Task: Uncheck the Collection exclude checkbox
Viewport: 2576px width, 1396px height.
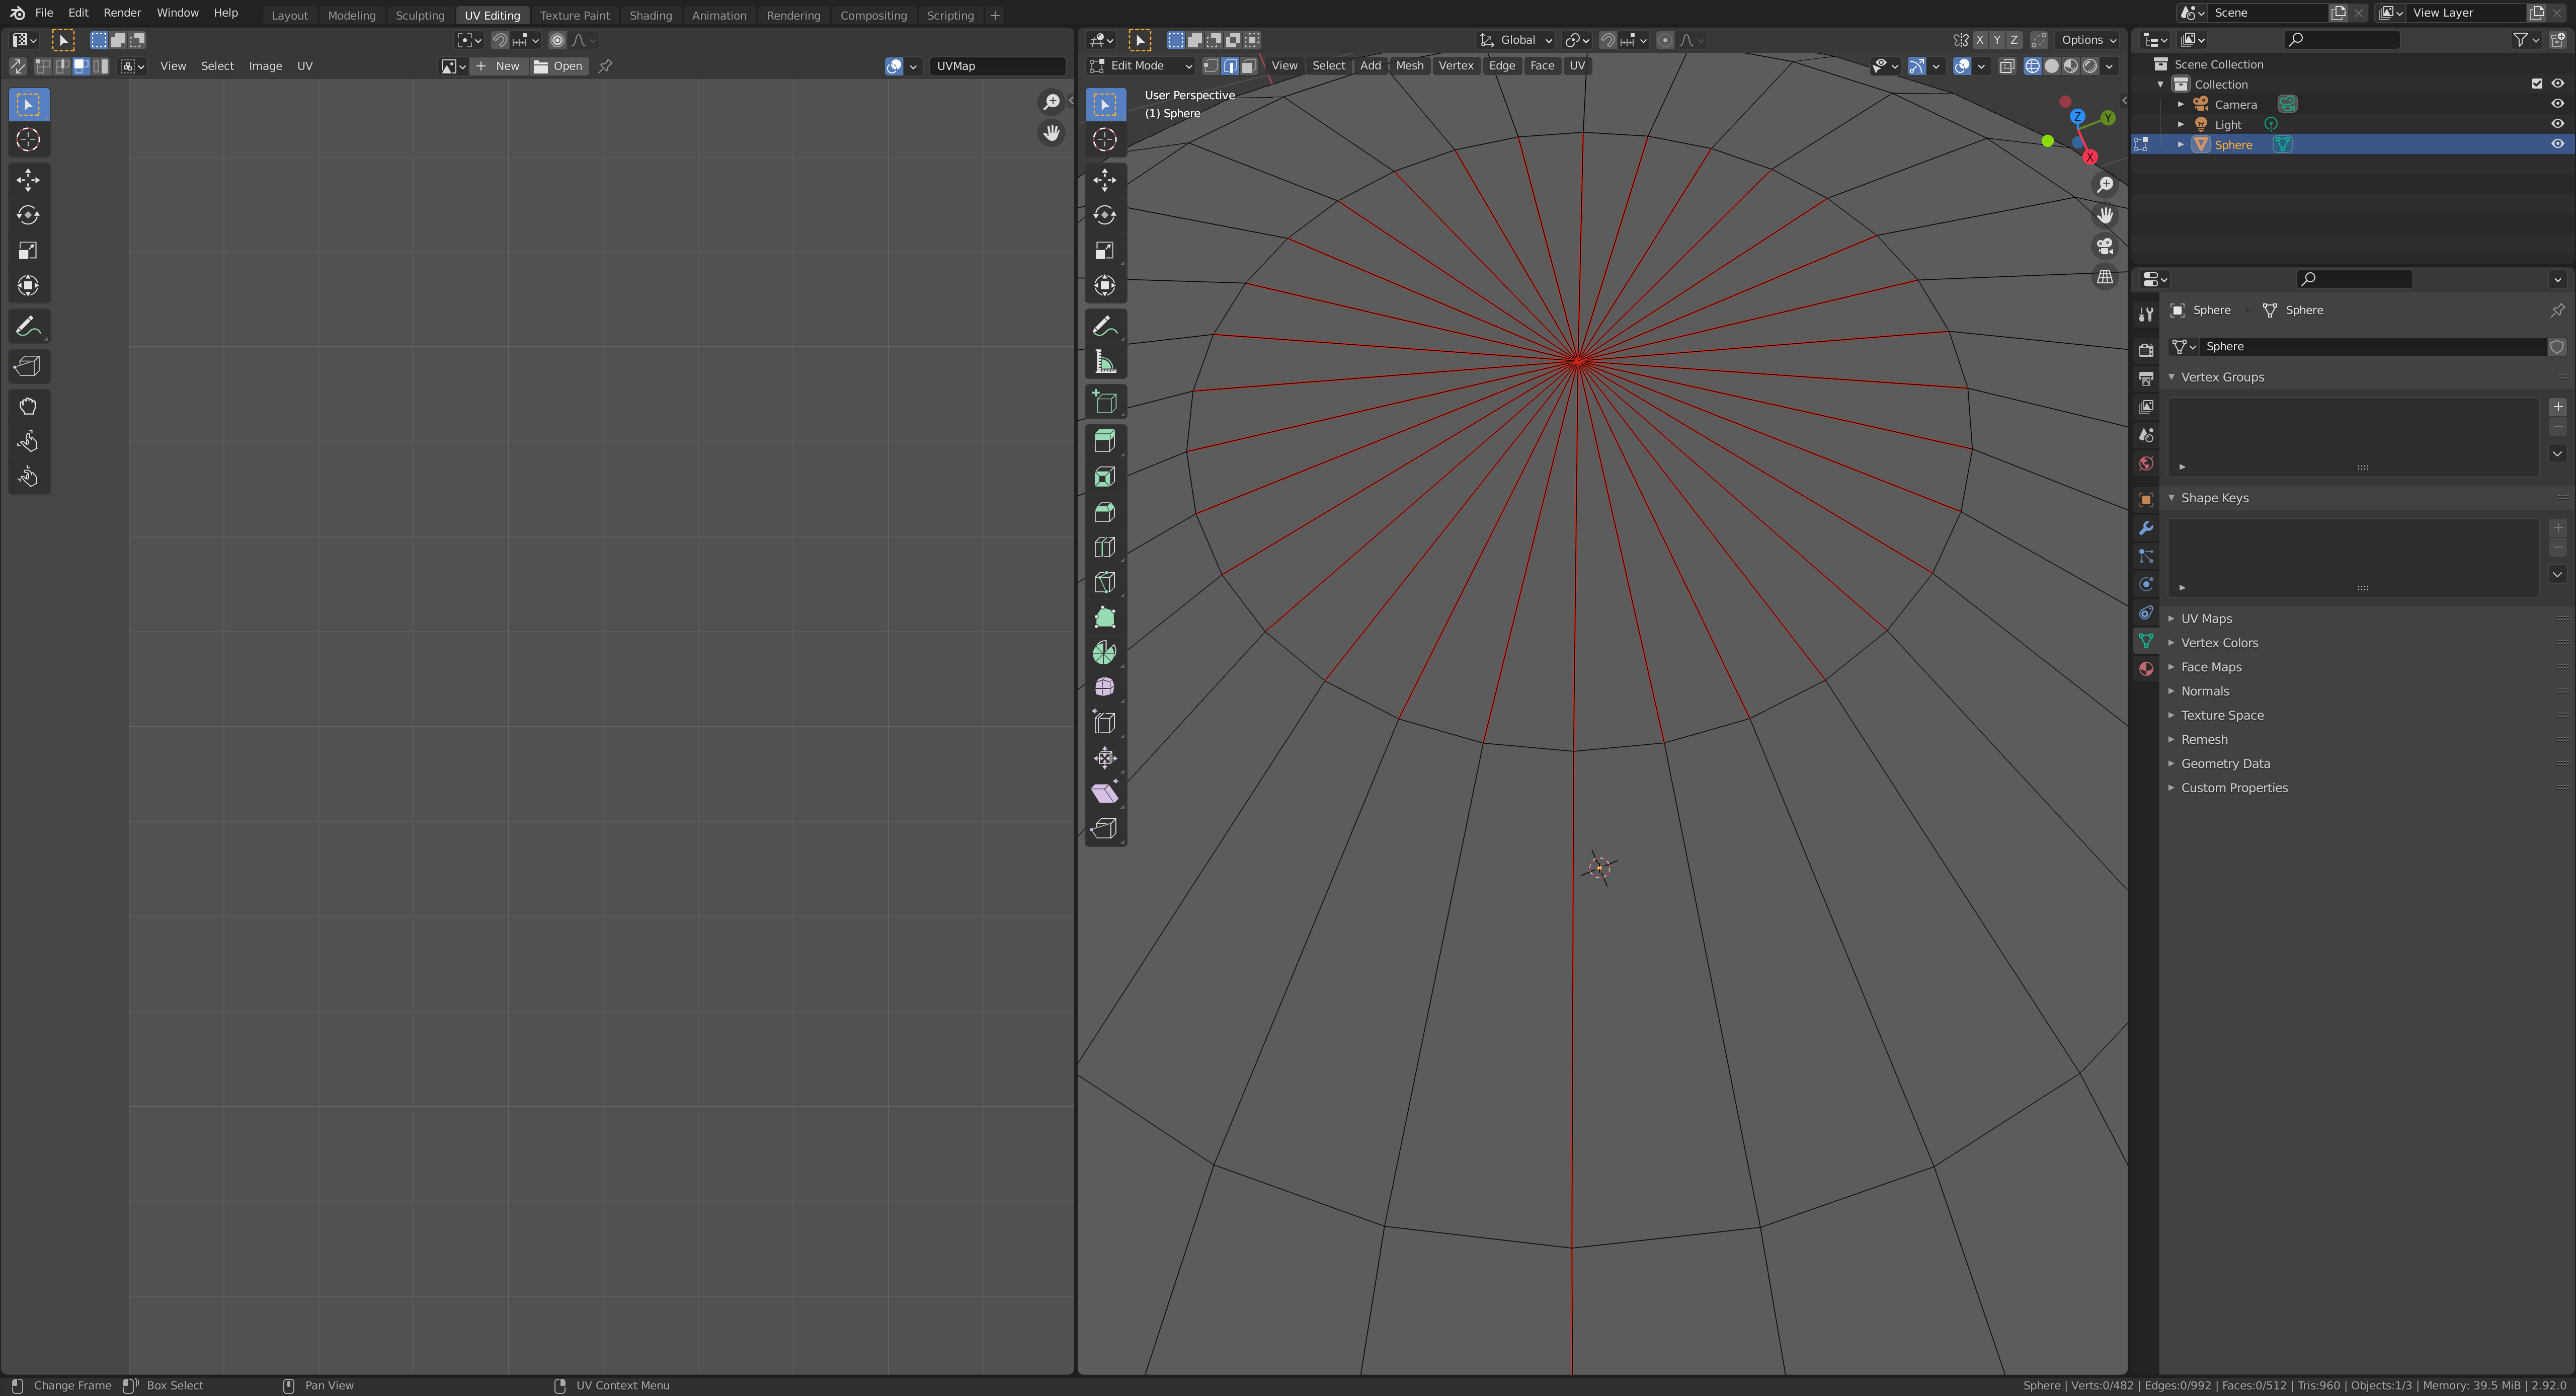Action: tap(2536, 84)
